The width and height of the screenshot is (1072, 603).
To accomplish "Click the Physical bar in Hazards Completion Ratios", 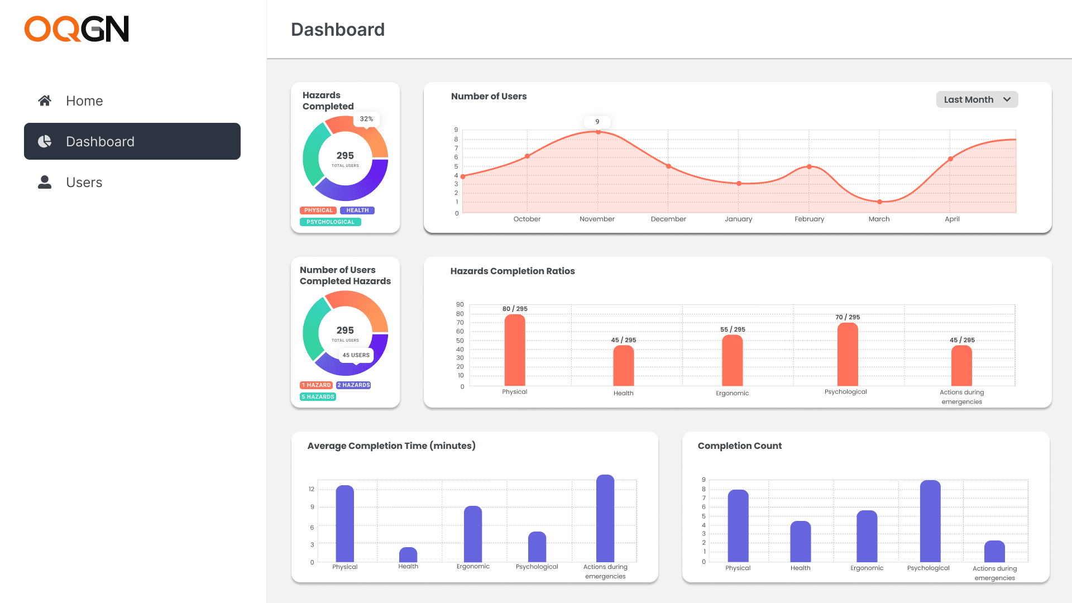I will coord(515,350).
